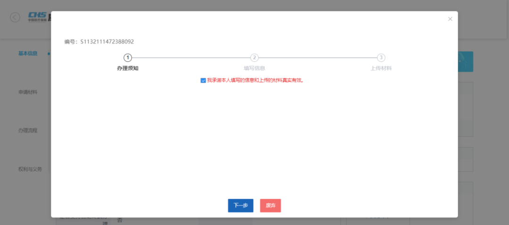509x225 pixels.
Task: Click the 填写信息 step label
Action: click(254, 68)
